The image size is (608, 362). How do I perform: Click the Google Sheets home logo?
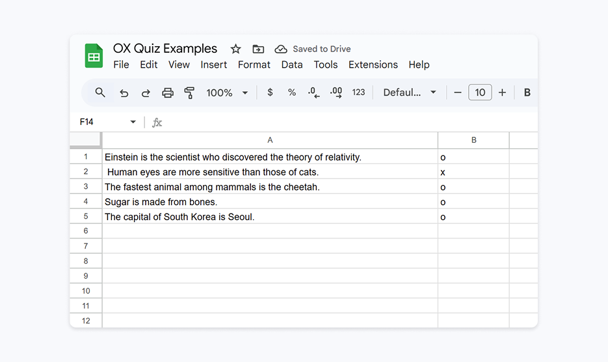[x=94, y=56]
